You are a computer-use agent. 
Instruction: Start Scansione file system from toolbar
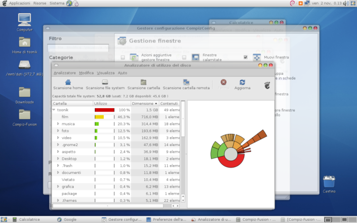tap(105, 82)
